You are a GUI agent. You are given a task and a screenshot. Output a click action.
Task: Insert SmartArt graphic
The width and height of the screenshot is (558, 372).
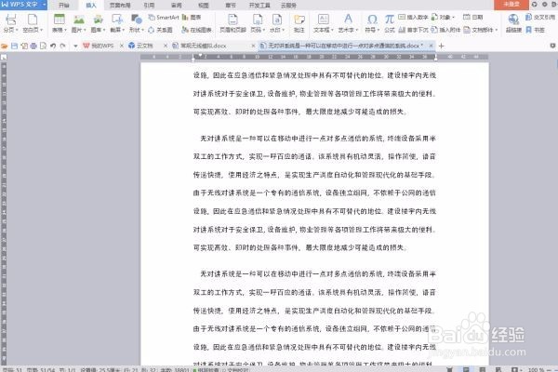click(x=164, y=17)
